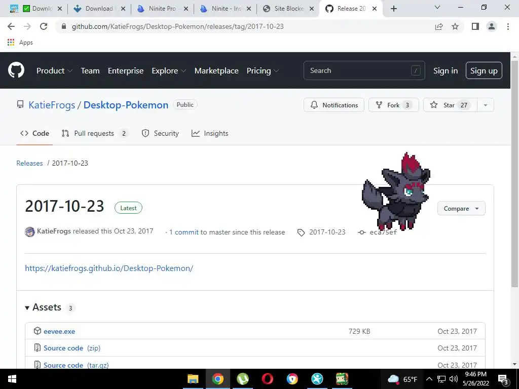
Task: Open volume control in system tray
Action: point(454,379)
